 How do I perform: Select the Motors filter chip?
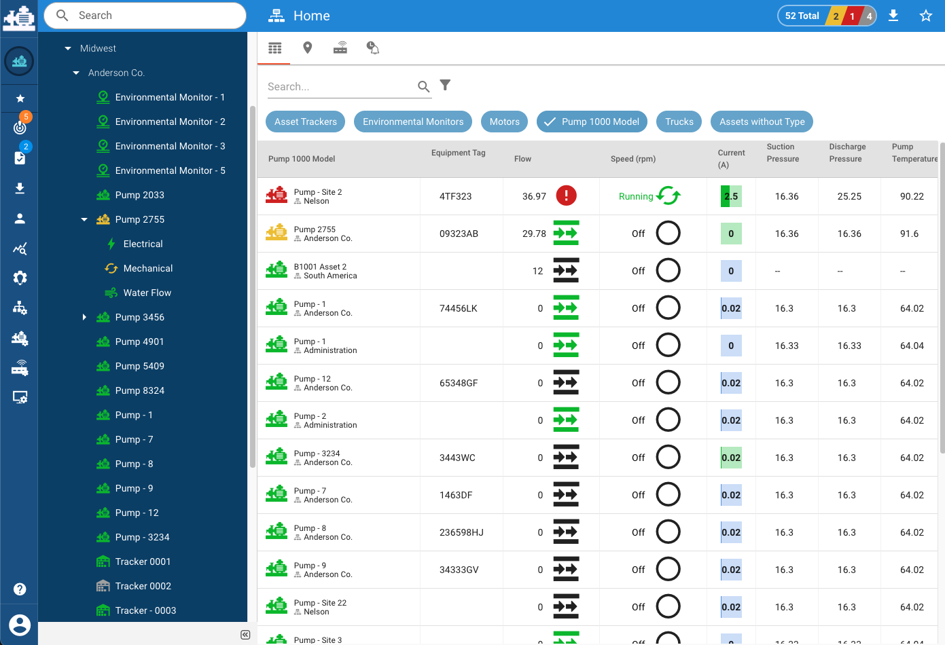point(504,122)
